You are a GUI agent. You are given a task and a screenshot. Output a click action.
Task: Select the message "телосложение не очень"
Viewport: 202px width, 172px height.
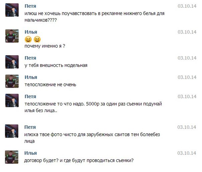point(50,85)
